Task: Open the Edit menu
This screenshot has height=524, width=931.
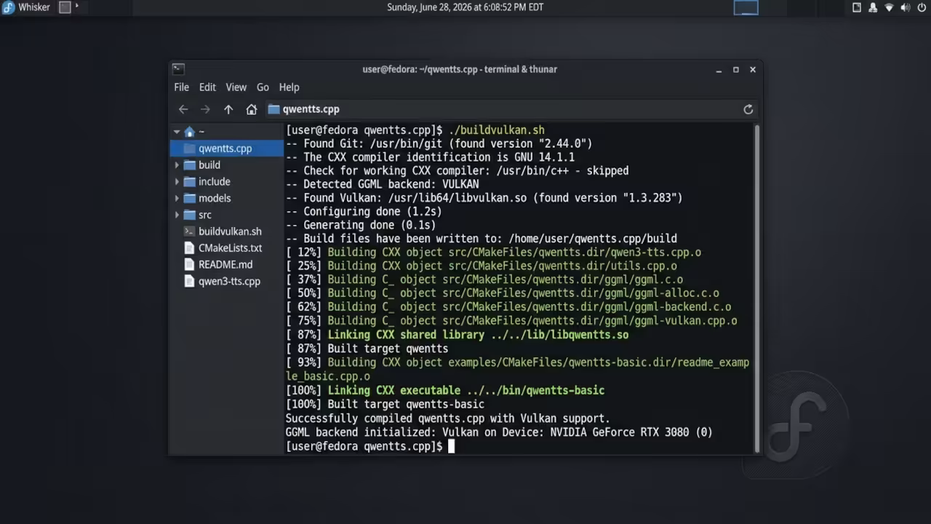Action: [207, 87]
